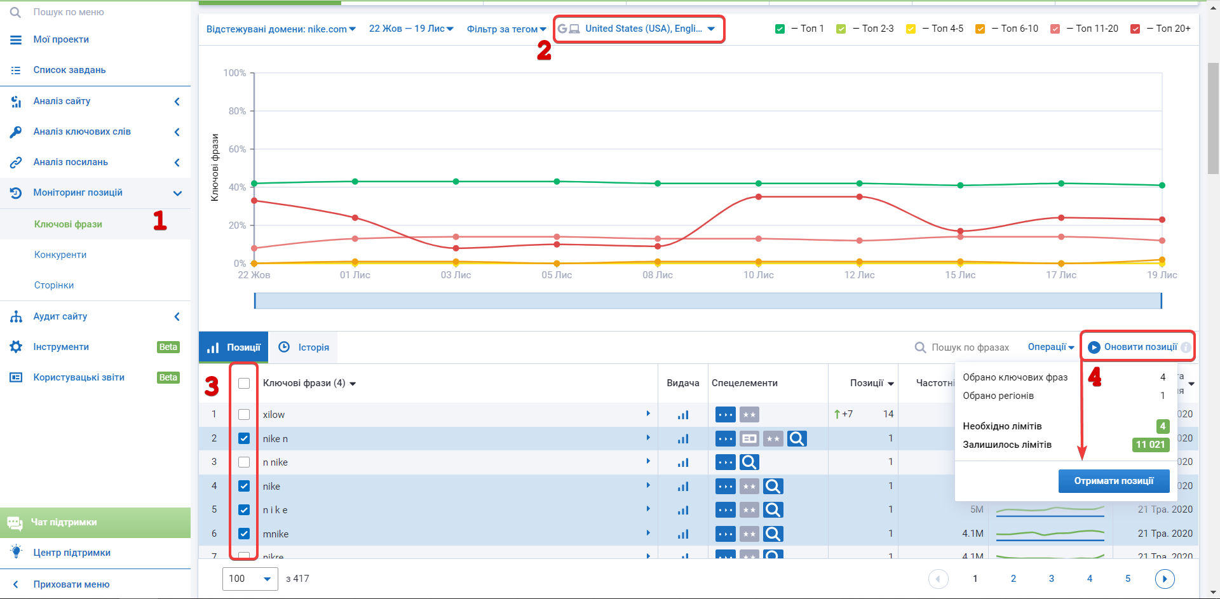Expand the Операції dropdown
The width and height of the screenshot is (1220, 599).
point(1050,347)
